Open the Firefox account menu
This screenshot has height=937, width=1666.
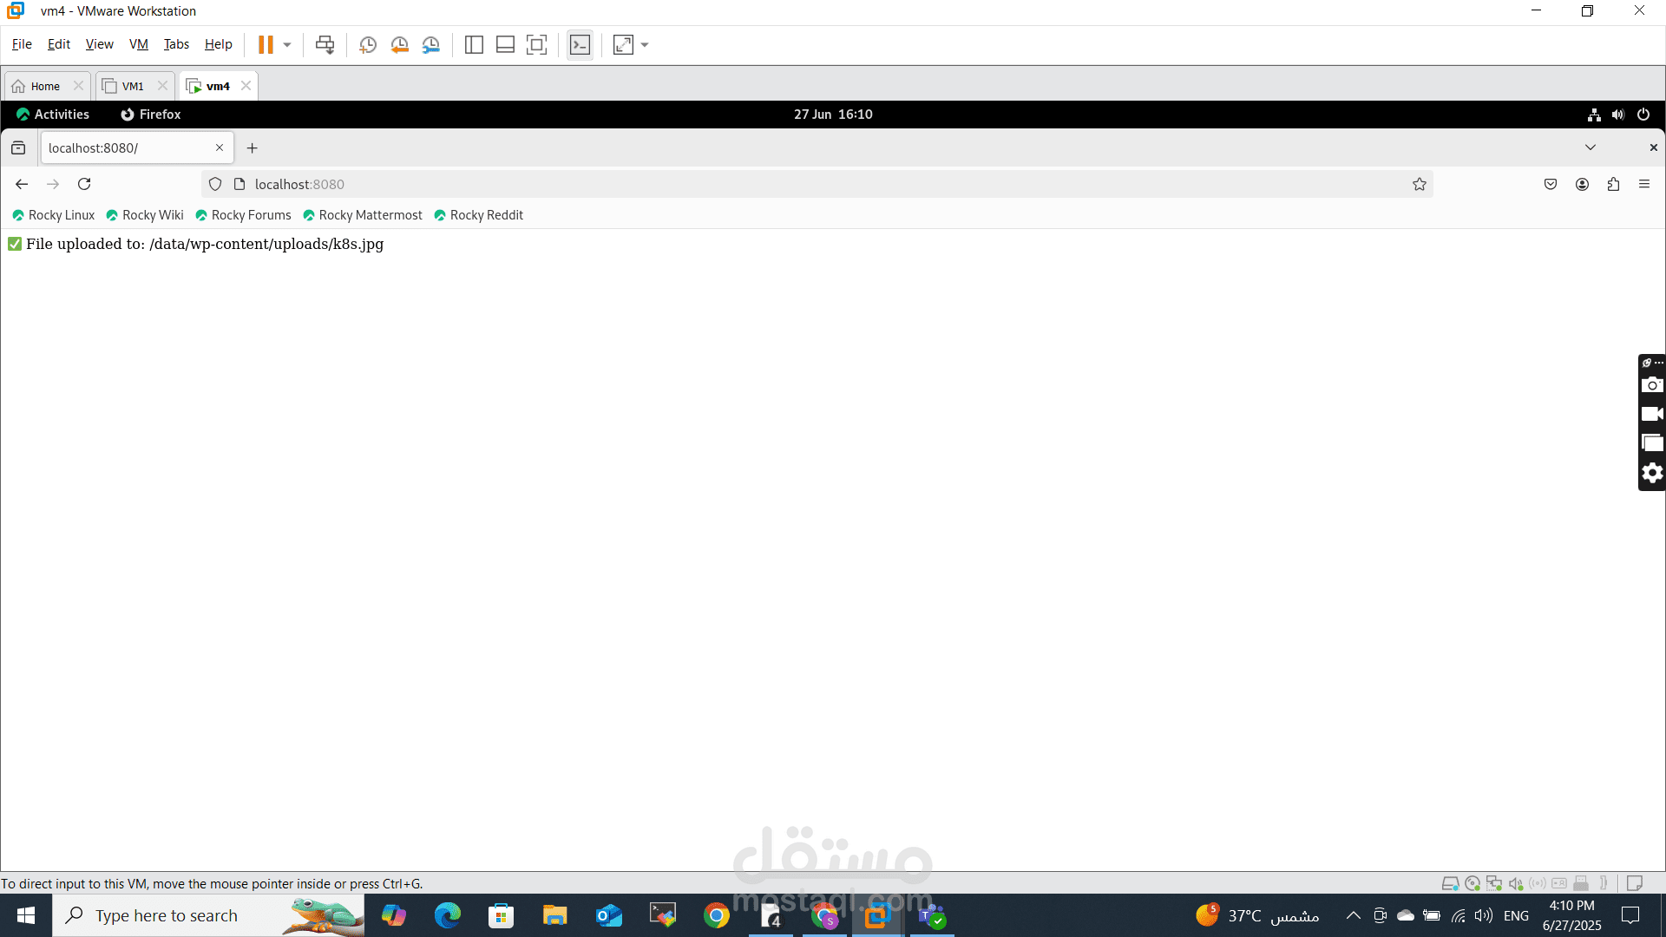point(1582,184)
